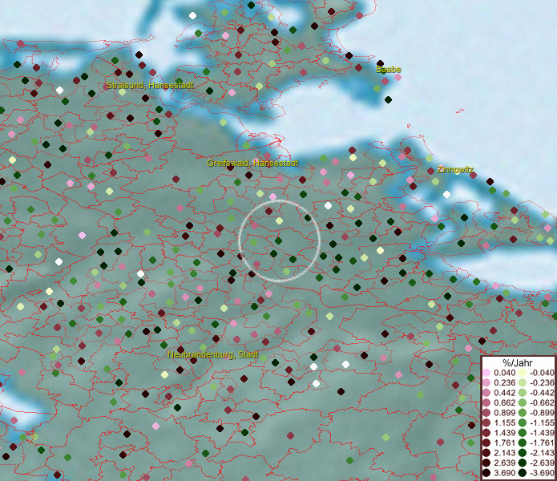Image resolution: width=557 pixels, height=481 pixels.
Task: Choose the -2.639 dark green legend swatch
Action: 523,463
